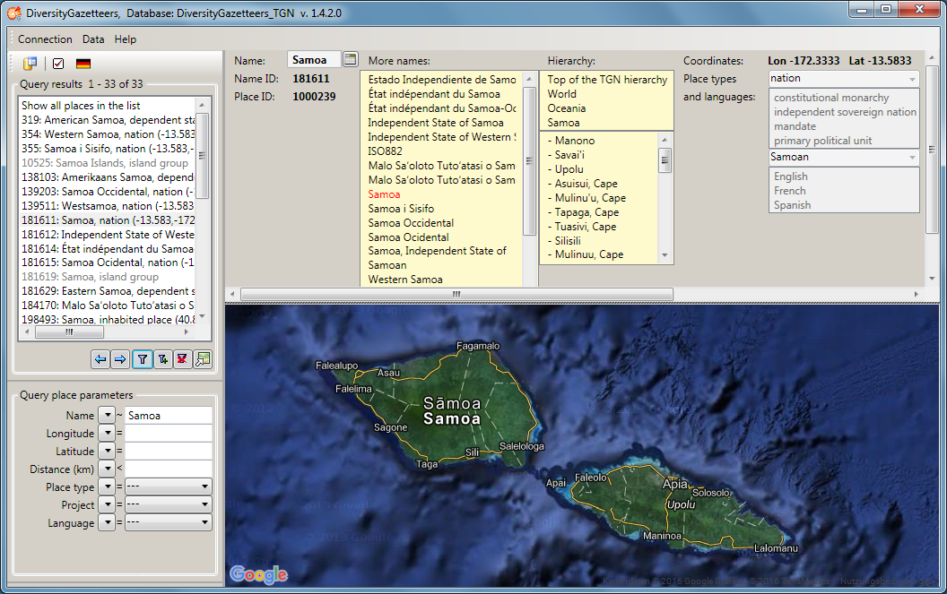Screen dimensions: 947x594
Task: Click the show-on-map icon below results
Action: [203, 359]
